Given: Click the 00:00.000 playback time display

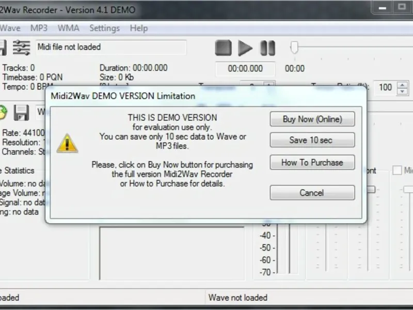Looking at the screenshot, I should tap(245, 69).
